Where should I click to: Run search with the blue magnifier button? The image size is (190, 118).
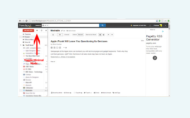[102, 25]
